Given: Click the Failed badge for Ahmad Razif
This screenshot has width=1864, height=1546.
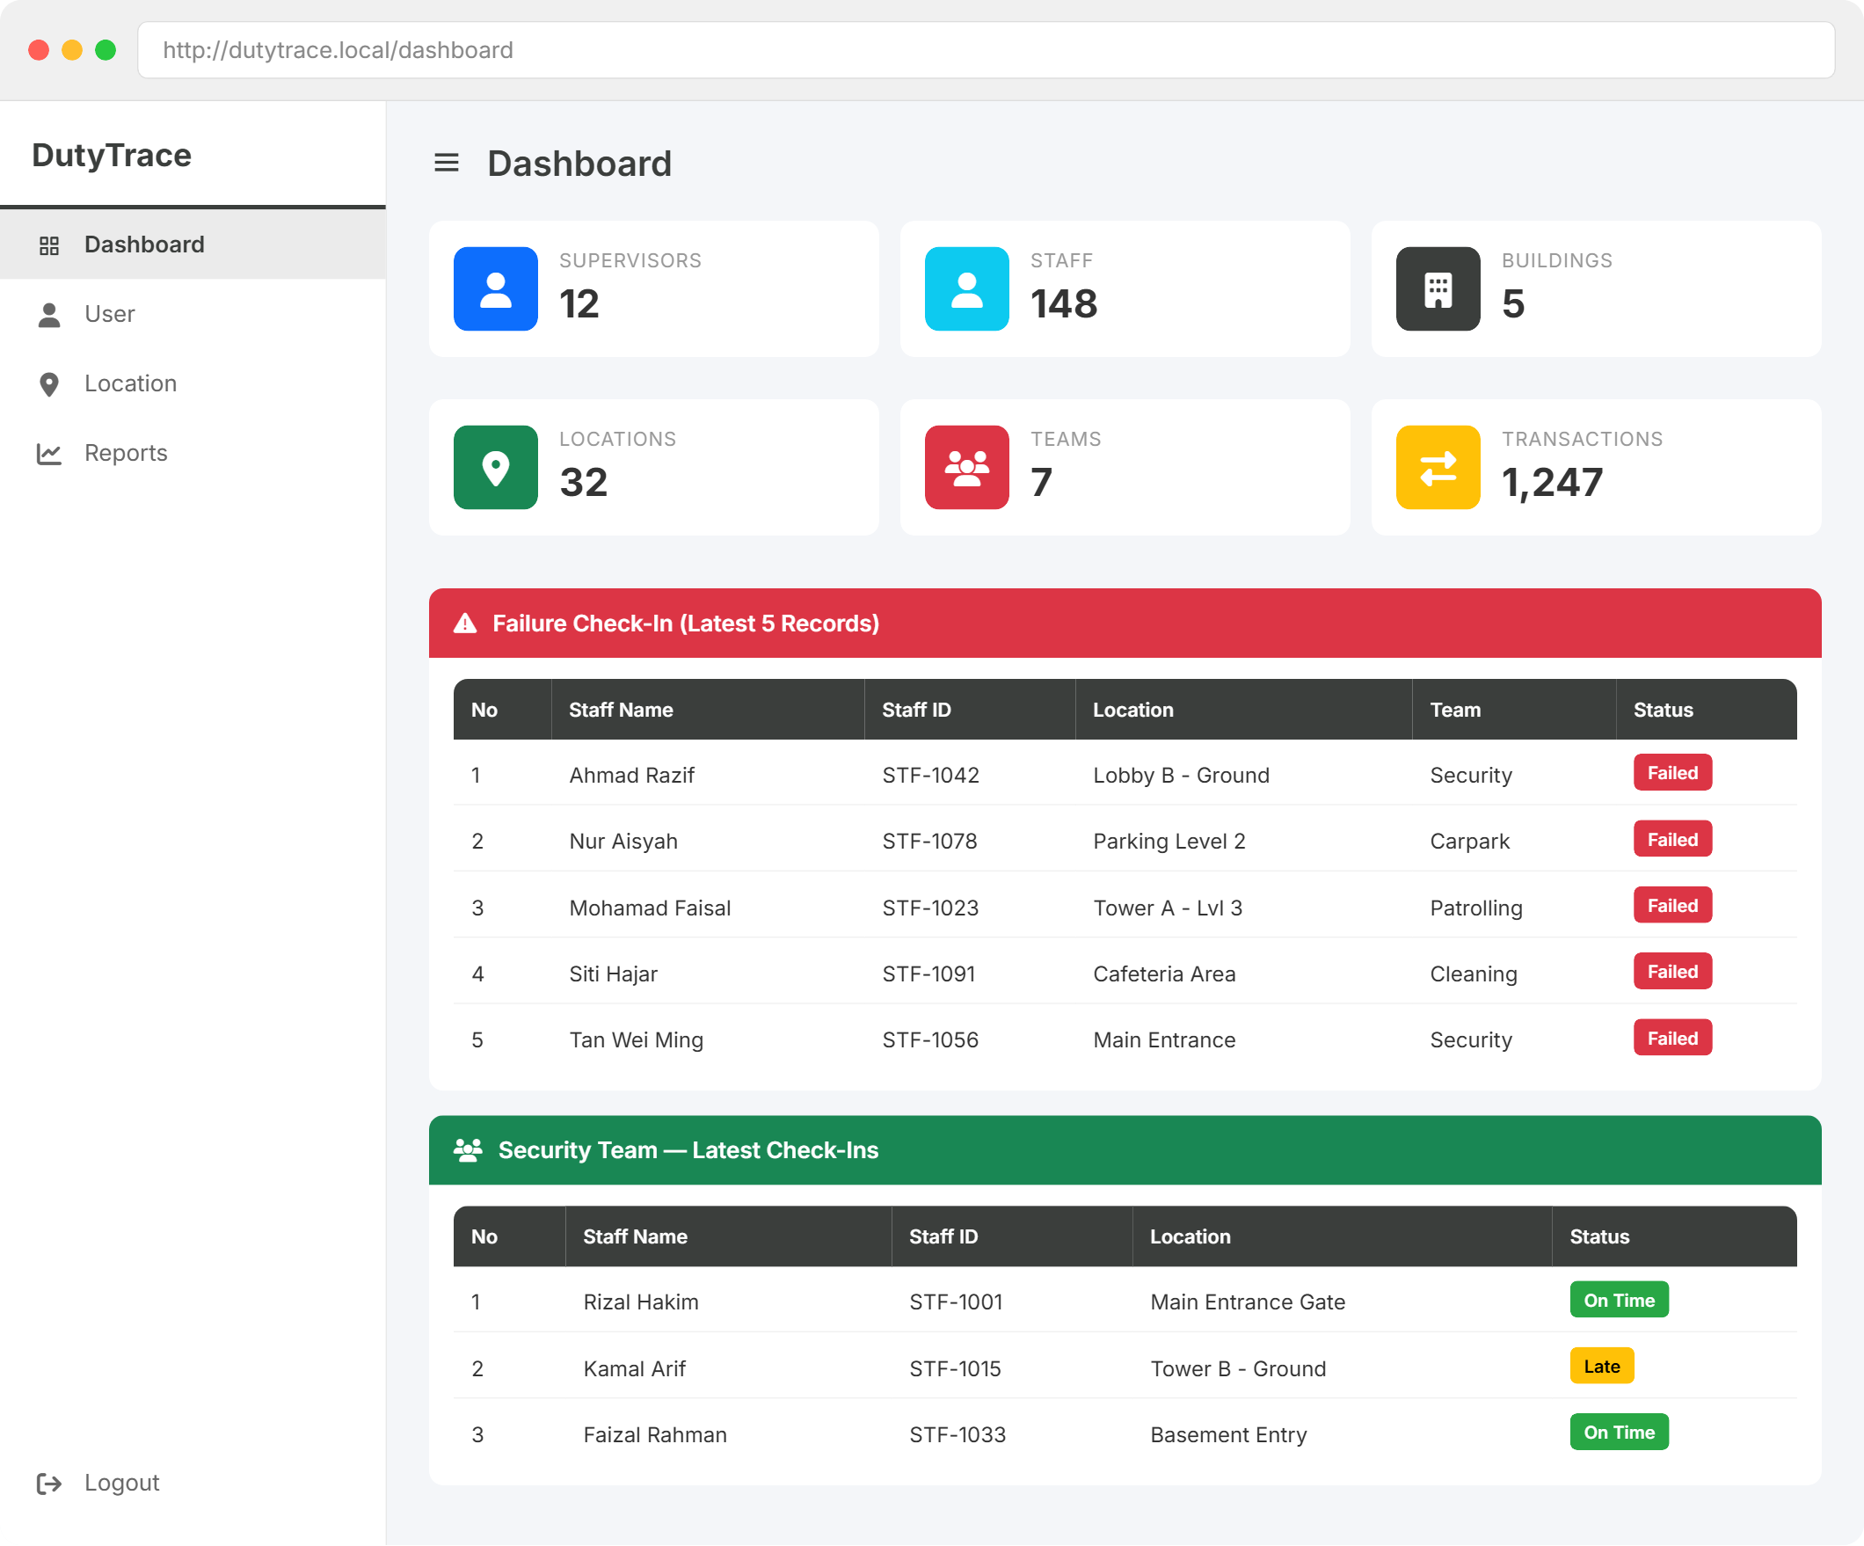Looking at the screenshot, I should 1671,771.
